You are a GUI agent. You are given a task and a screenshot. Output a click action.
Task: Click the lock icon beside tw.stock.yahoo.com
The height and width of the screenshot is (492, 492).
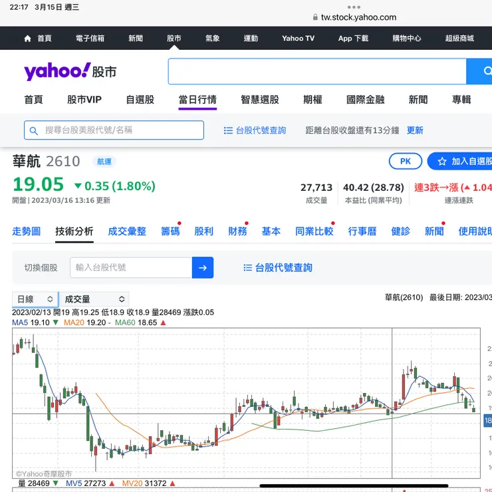pos(315,17)
